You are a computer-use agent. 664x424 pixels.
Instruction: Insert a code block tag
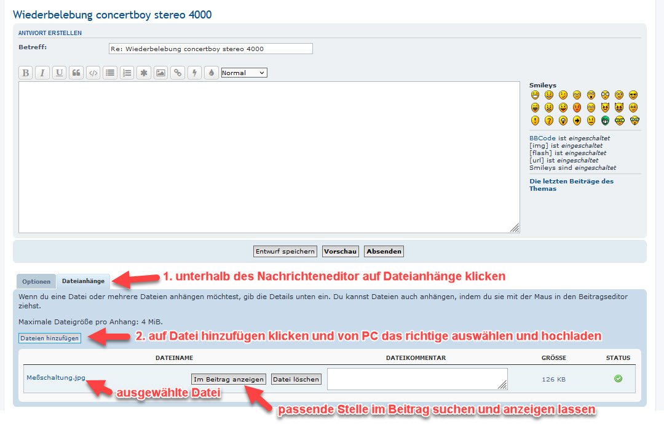click(93, 73)
